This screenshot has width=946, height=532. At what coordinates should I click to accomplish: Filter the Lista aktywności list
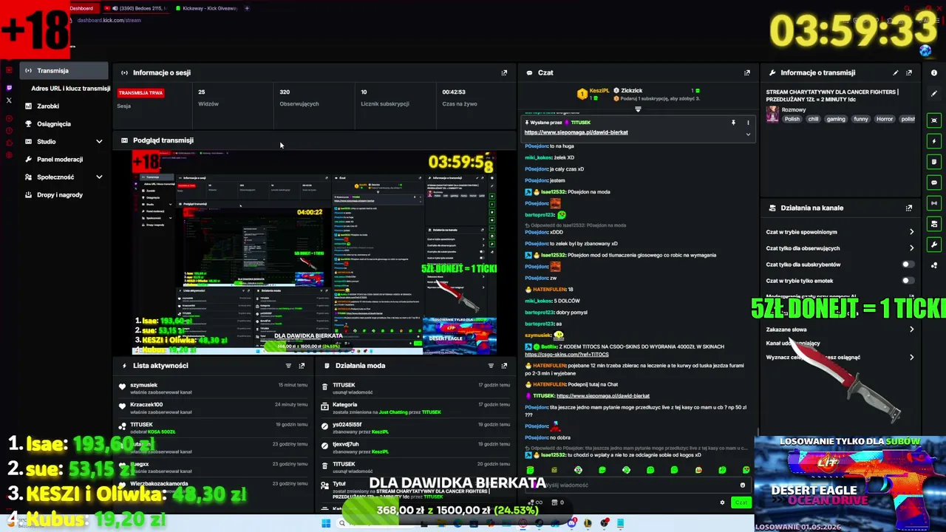pyautogui.click(x=288, y=365)
